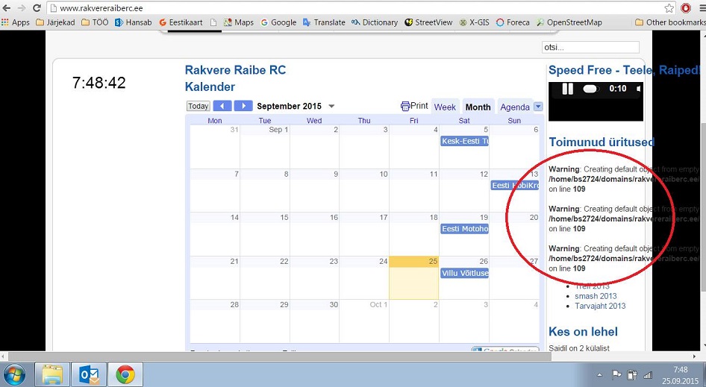Screen dimensions: 706x387
Task: Open Dictionary bookmark
Action: pyautogui.click(x=375, y=22)
